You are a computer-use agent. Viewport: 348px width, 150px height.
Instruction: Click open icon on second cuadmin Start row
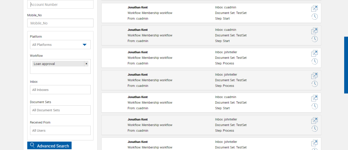click(x=315, y=31)
